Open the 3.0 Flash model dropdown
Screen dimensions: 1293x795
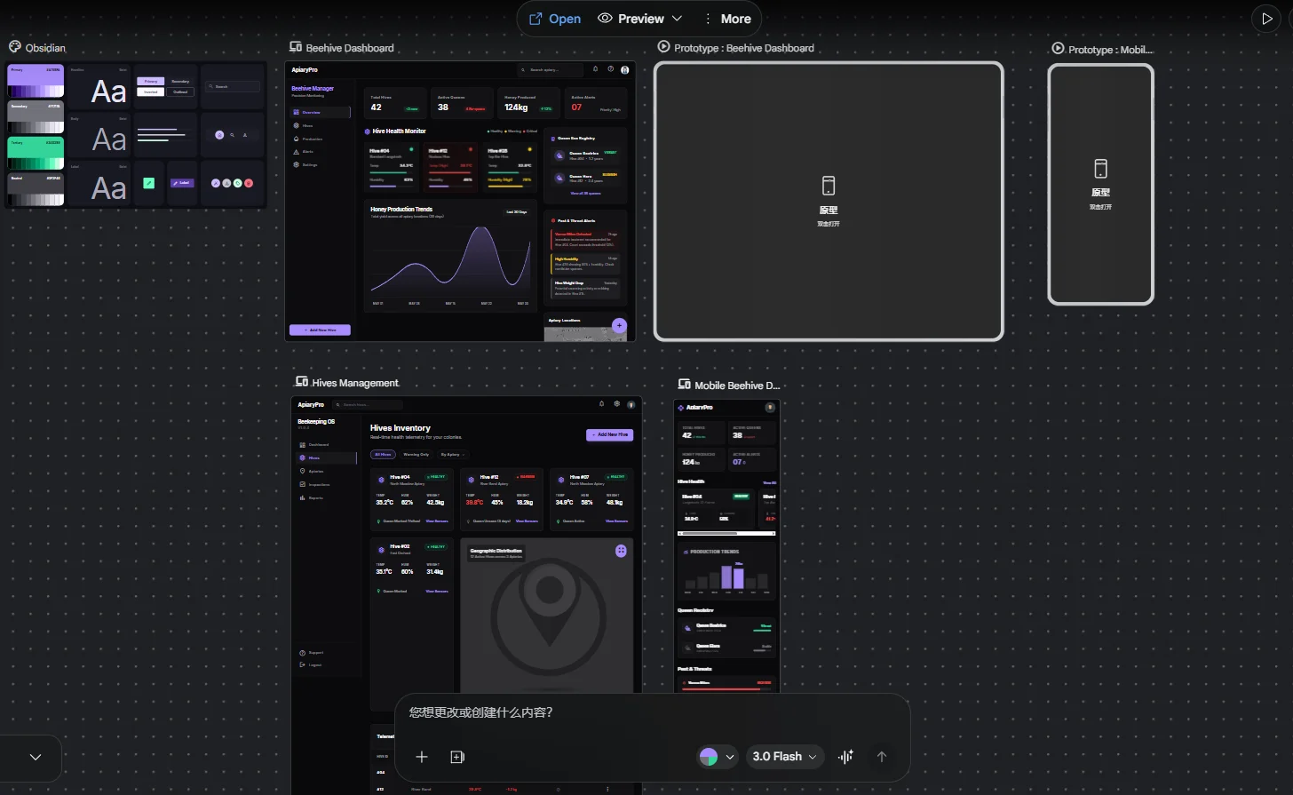pyautogui.click(x=786, y=757)
